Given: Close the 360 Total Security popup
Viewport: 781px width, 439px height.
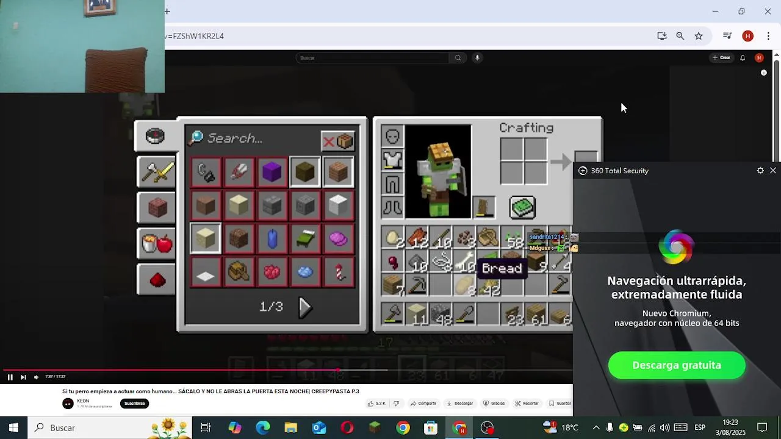Looking at the screenshot, I should (773, 171).
